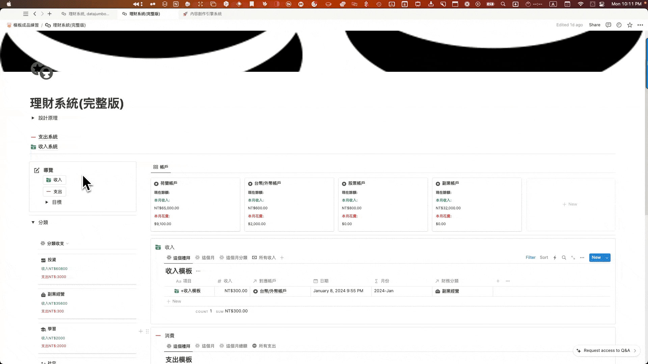
Task: Click the Share button
Action: tap(594, 25)
